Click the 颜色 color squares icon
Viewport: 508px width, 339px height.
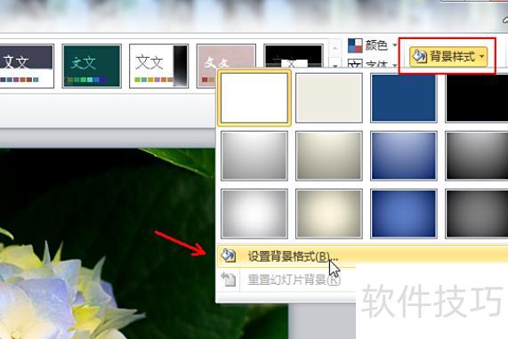[x=355, y=45]
